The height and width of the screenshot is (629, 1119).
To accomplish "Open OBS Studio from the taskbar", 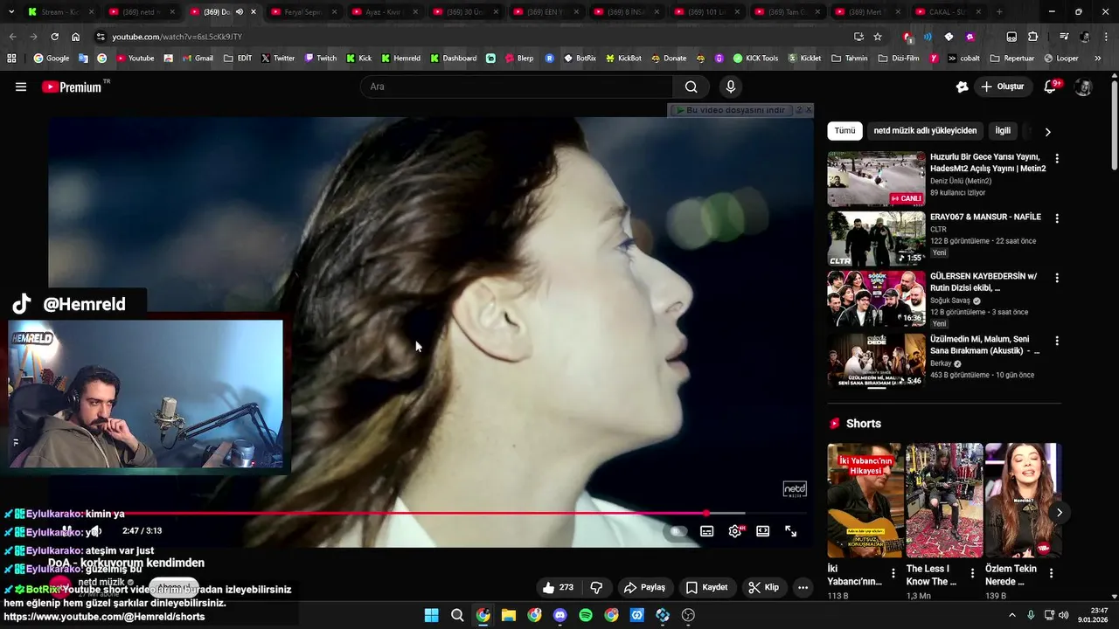I will [x=688, y=615].
